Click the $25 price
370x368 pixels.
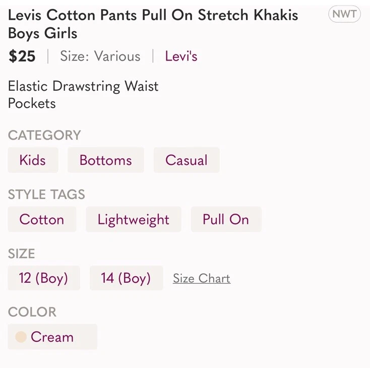pos(22,56)
